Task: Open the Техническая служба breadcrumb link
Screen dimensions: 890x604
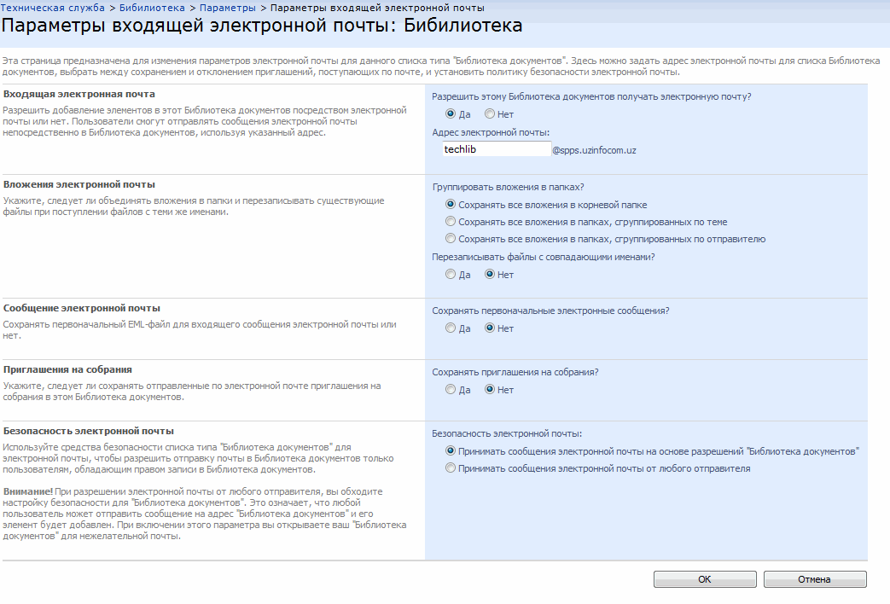Action: point(53,8)
